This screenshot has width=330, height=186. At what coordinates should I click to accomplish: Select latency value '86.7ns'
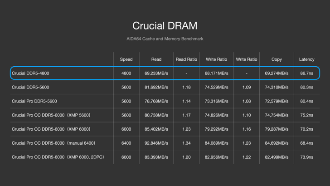pos(306,73)
